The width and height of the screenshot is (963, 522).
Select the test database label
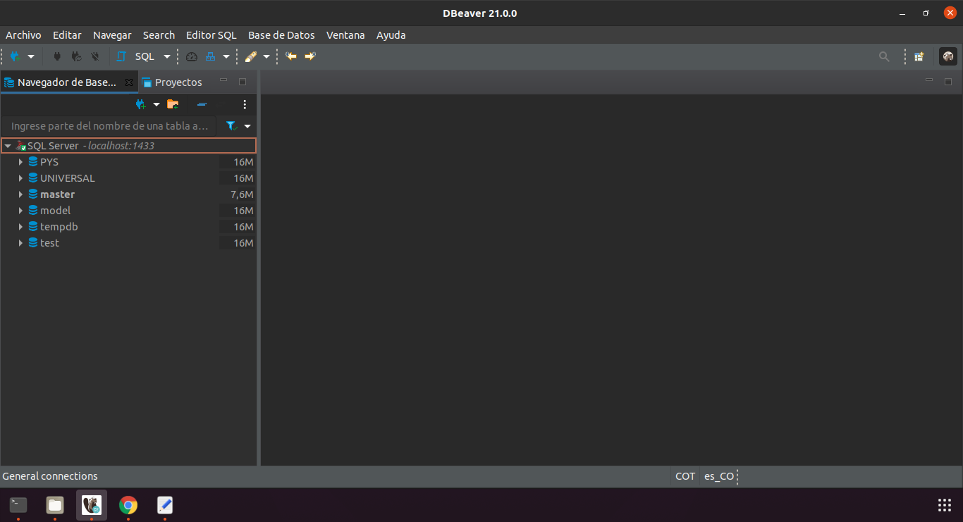click(49, 243)
